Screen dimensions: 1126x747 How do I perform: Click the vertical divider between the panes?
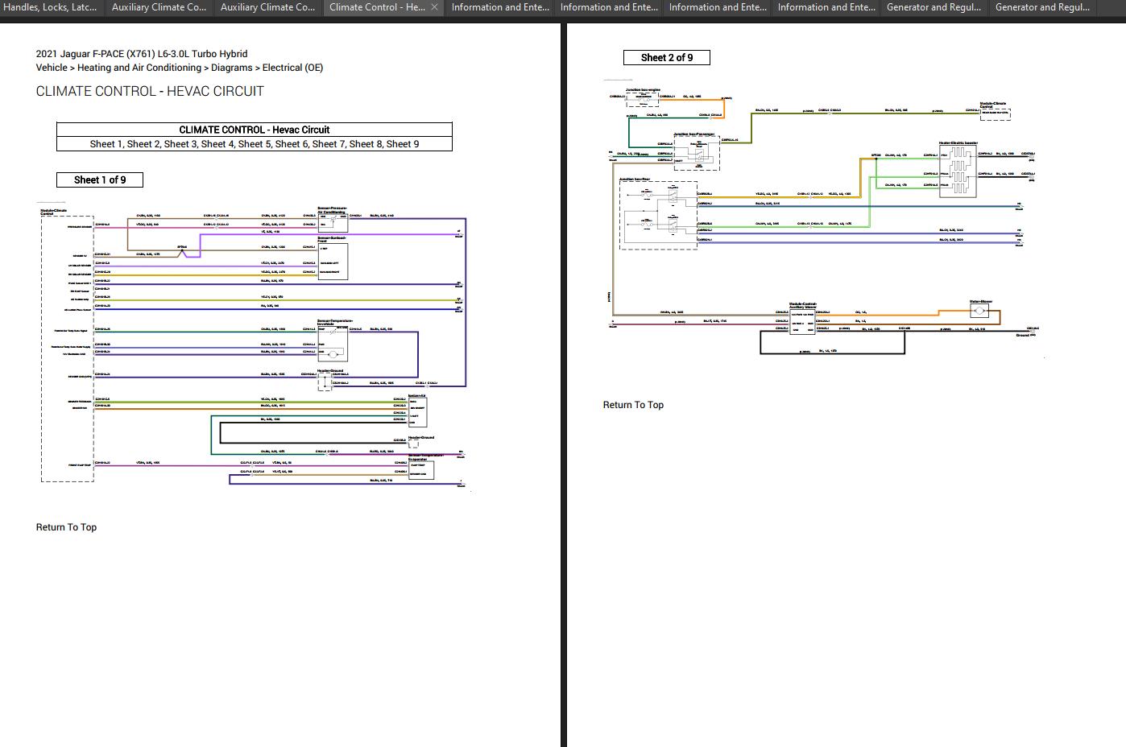(x=564, y=385)
